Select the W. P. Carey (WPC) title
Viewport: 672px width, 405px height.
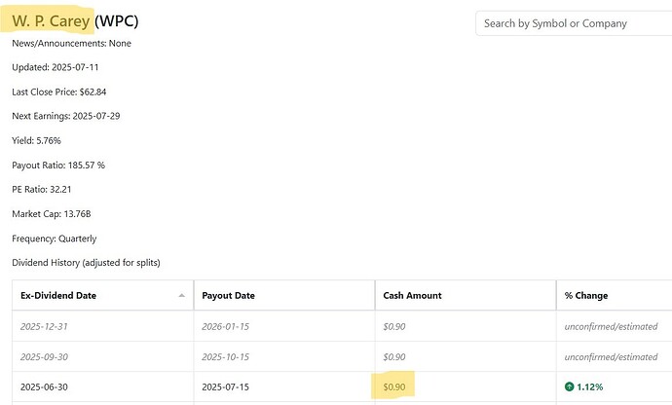75,20
